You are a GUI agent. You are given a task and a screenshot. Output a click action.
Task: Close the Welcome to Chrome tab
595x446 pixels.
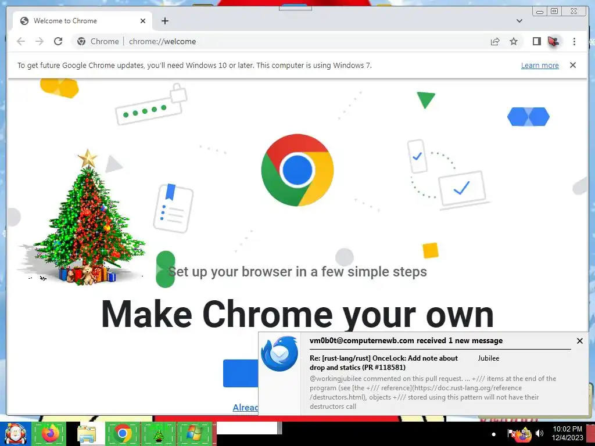143,21
